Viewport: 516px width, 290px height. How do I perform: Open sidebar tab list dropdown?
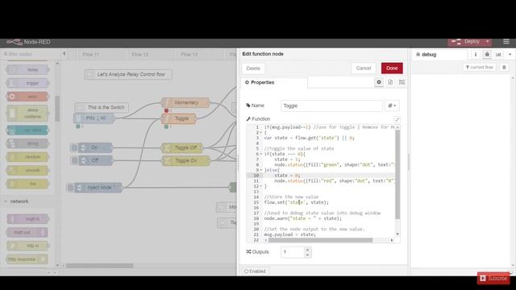[x=510, y=55]
